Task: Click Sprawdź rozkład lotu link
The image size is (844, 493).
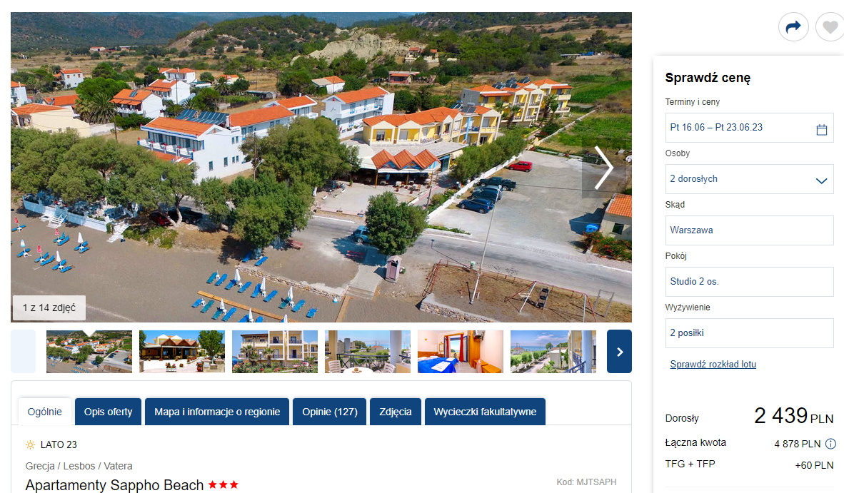Action: point(713,364)
